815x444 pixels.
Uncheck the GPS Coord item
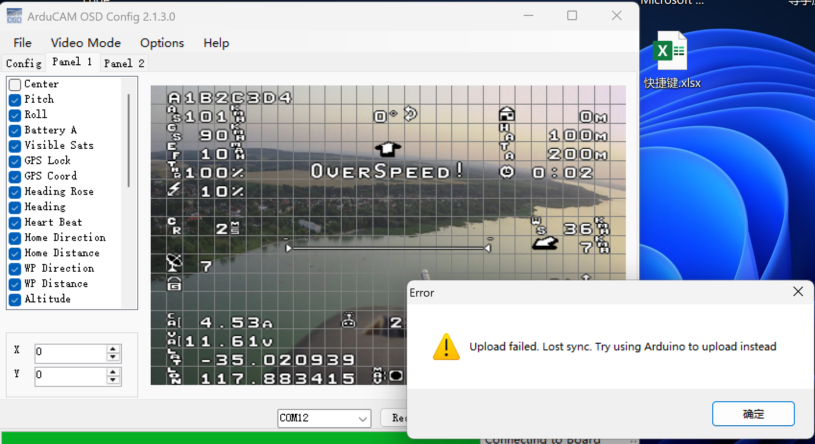pyautogui.click(x=15, y=177)
